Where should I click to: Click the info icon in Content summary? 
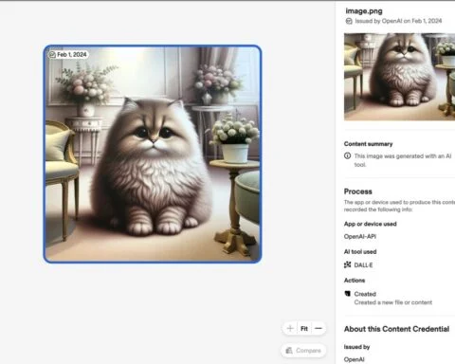348,155
